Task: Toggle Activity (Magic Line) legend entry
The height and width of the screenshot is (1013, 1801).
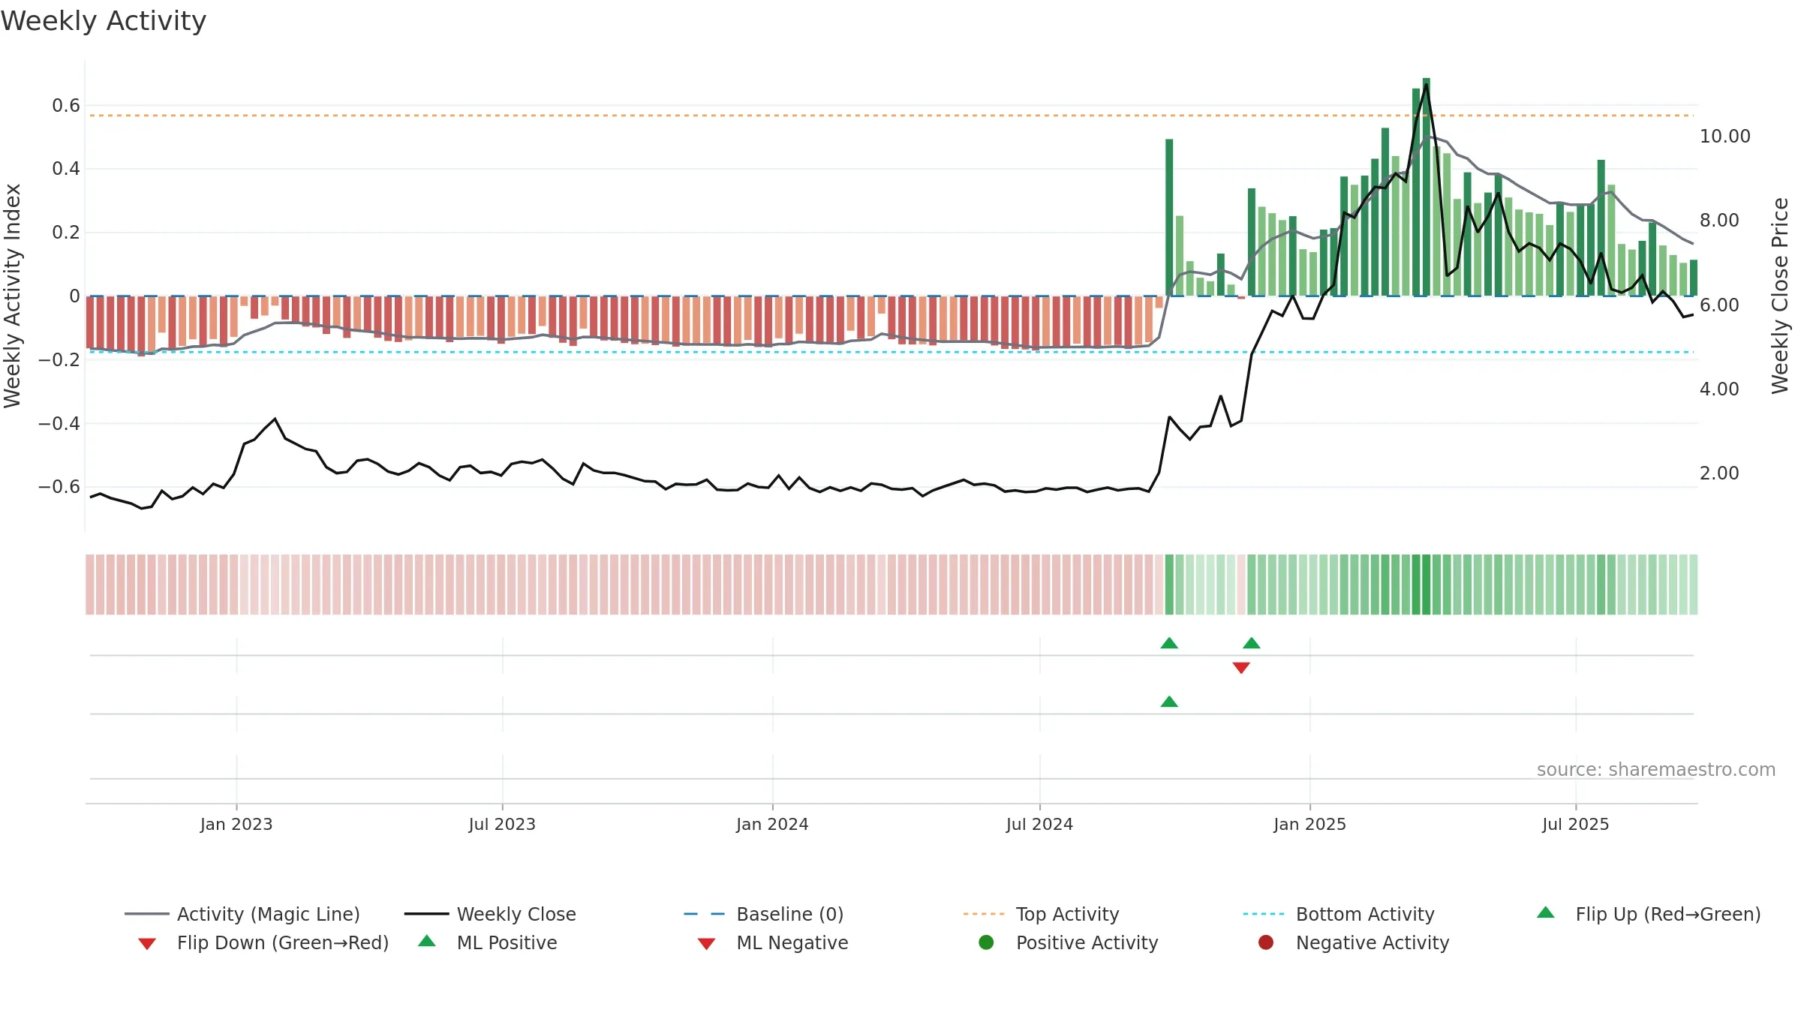Action: coord(242,914)
